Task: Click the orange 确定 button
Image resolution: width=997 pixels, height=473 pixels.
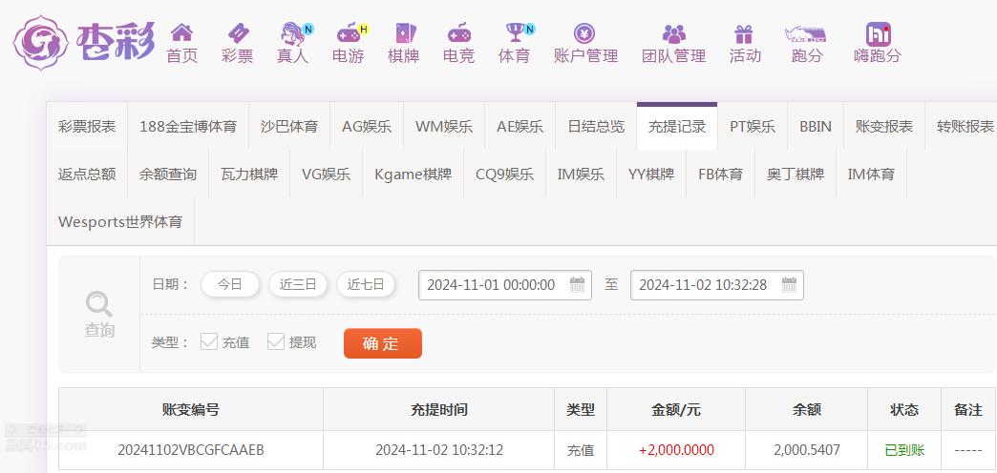Action: pyautogui.click(x=383, y=343)
